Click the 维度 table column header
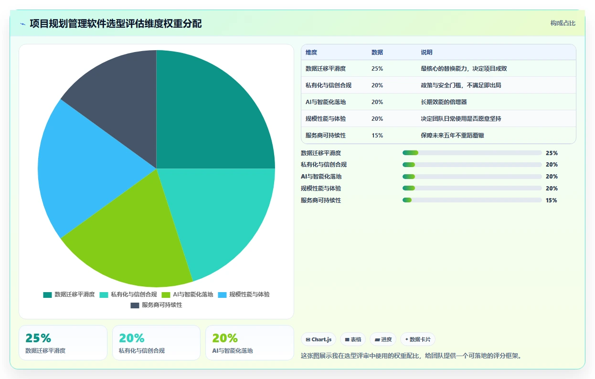 (x=311, y=52)
